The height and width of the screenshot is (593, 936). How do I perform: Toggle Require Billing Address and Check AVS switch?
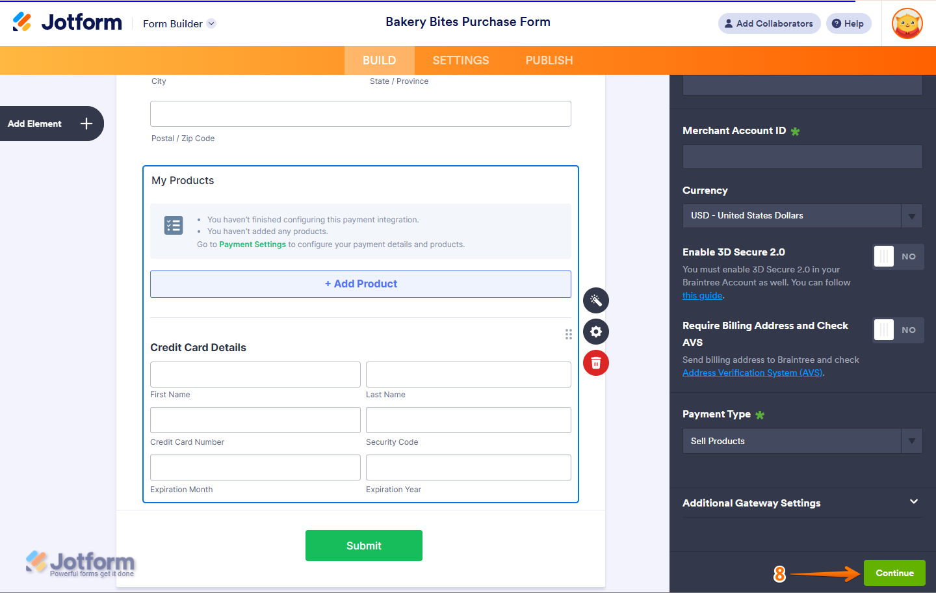[898, 330]
